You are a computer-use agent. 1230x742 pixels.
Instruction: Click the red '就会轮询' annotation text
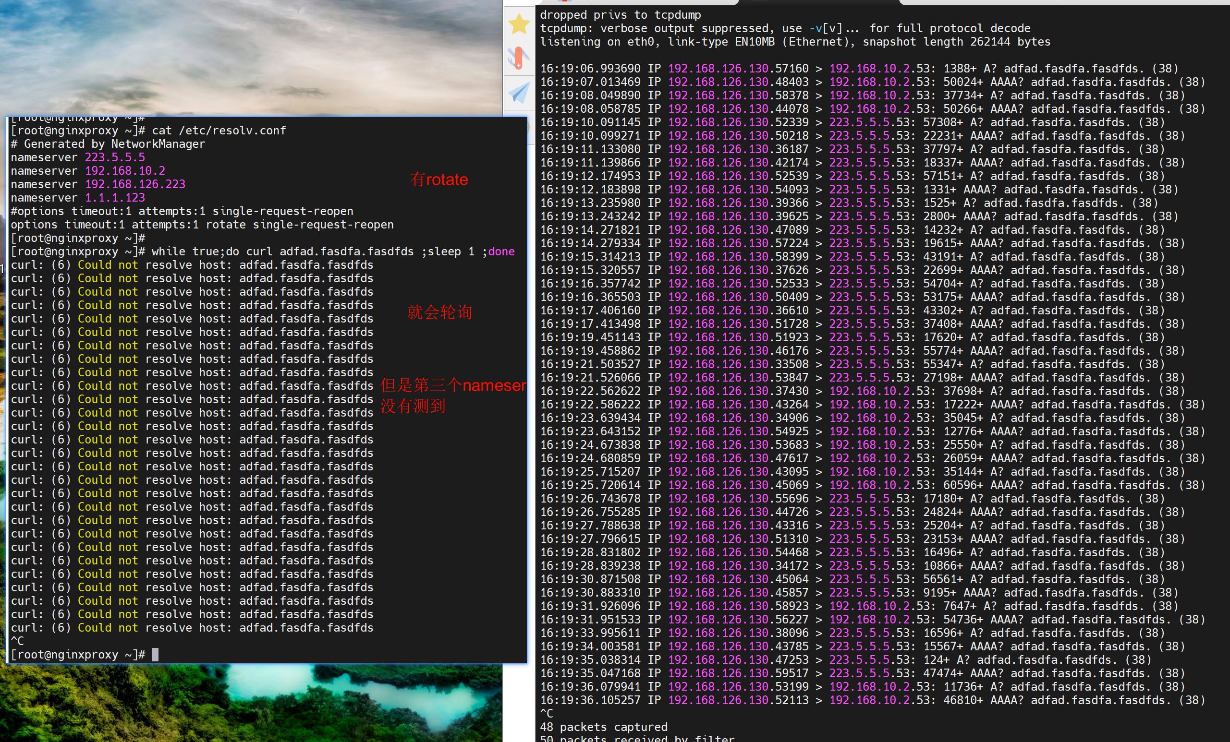coord(439,312)
